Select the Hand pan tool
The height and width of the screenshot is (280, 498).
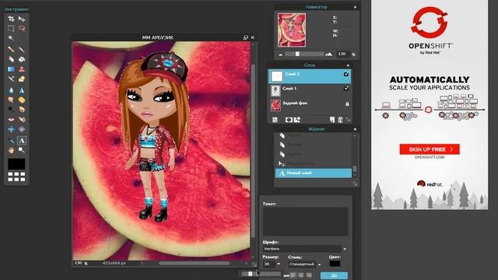(x=11, y=150)
